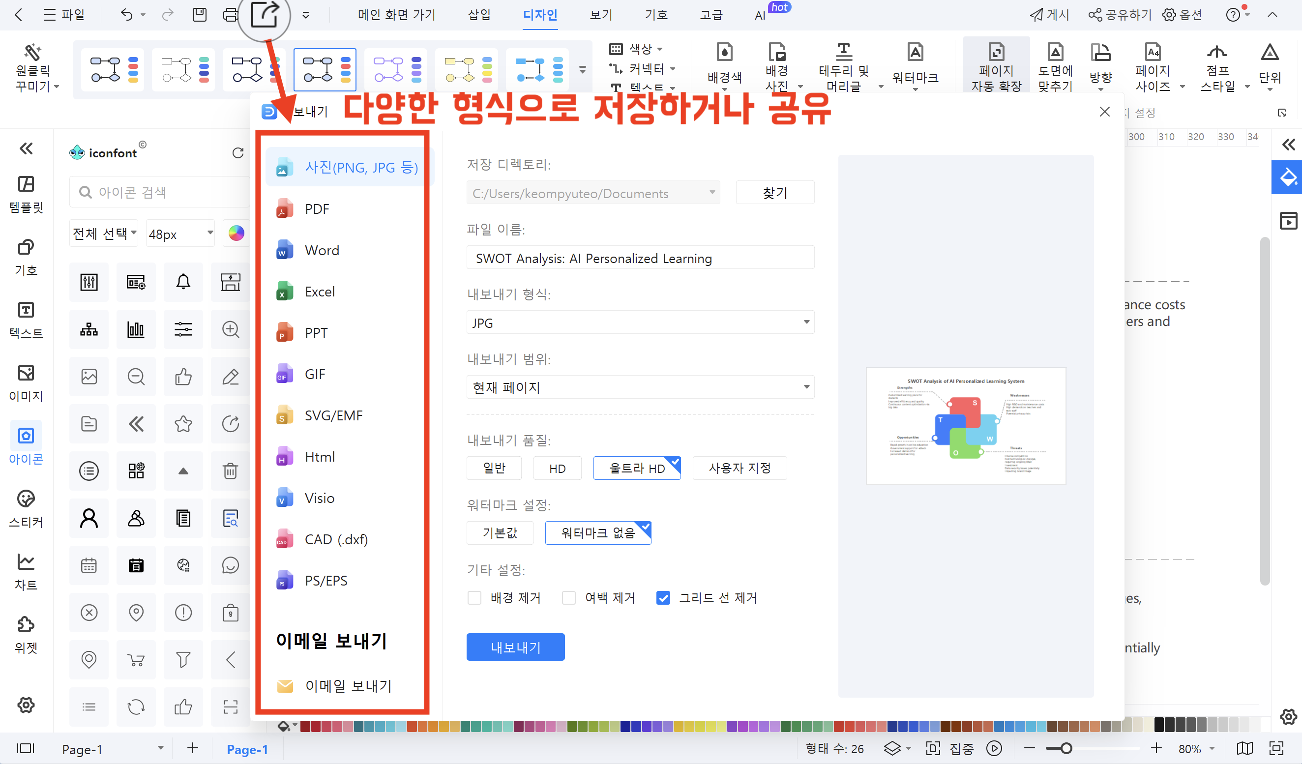
Task: Enable the 여백 제거 checkbox
Action: point(569,598)
